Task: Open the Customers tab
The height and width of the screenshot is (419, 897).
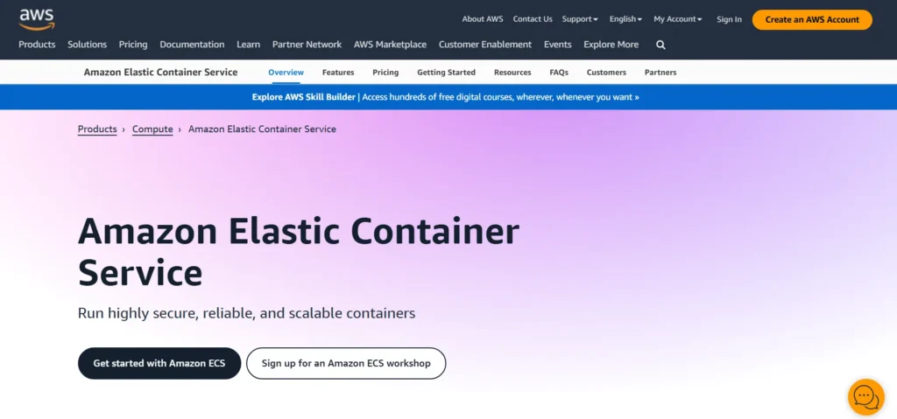Action: coord(606,72)
